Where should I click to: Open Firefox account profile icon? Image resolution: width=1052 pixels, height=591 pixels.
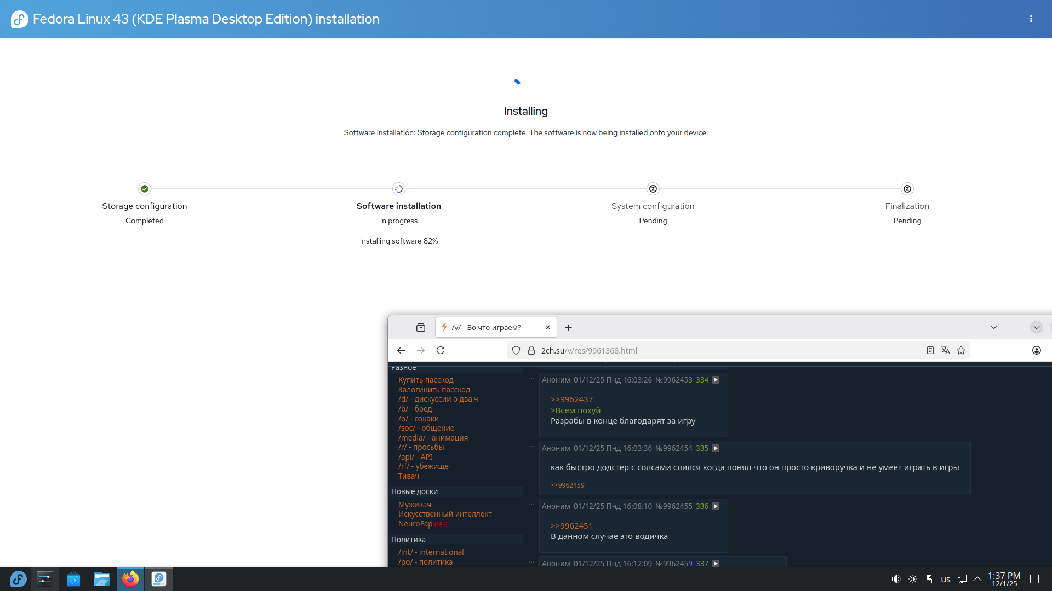click(1036, 350)
